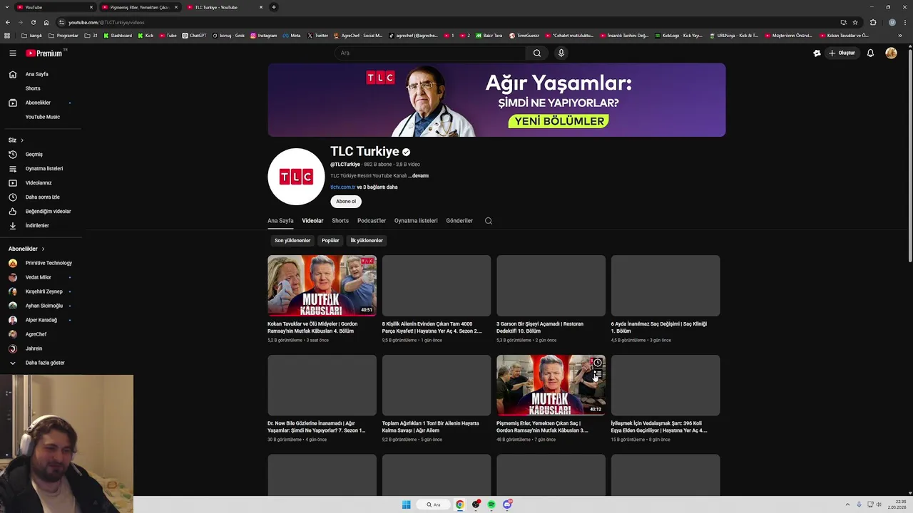Expand the Abonelikler section chevron
Image resolution: width=913 pixels, height=513 pixels.
(x=43, y=249)
